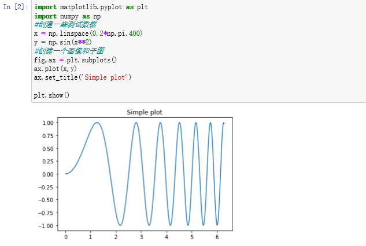
Task: Click the 'Simple plot' chart title
Action: (145, 112)
